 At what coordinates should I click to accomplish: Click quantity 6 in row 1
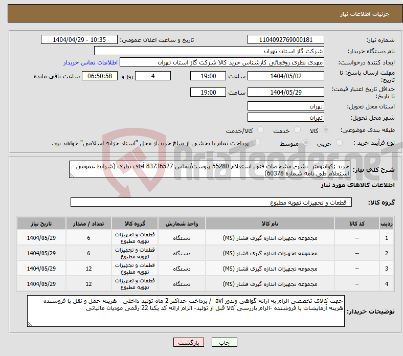pos(88,238)
